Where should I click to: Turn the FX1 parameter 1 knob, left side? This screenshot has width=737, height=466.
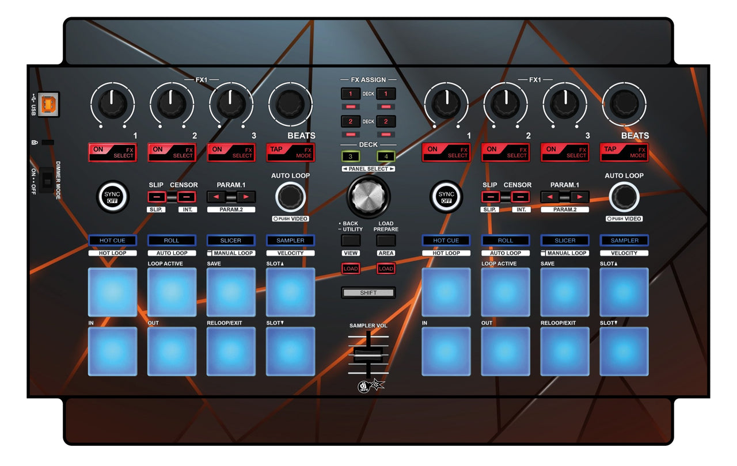pos(112,104)
